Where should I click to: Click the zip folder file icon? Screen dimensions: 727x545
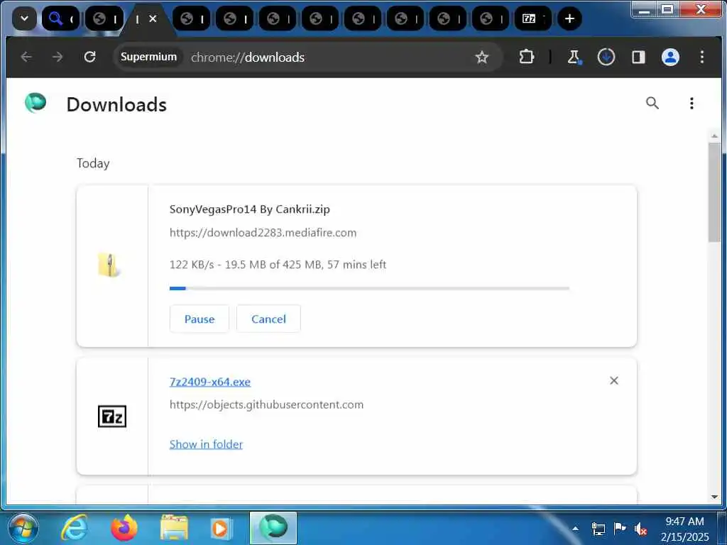click(x=109, y=265)
